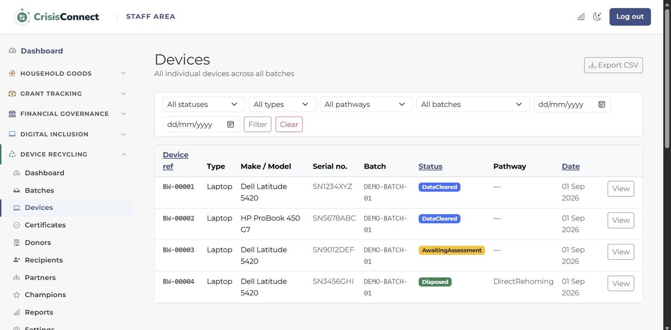The image size is (671, 330).
Task: Open the bar chart icon in header
Action: (x=581, y=16)
